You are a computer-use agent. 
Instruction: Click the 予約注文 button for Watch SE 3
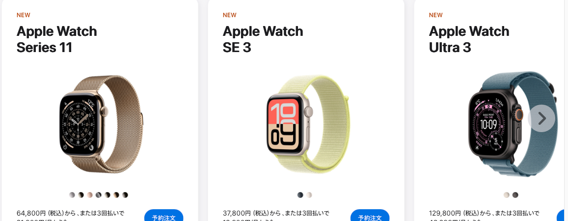click(x=370, y=216)
